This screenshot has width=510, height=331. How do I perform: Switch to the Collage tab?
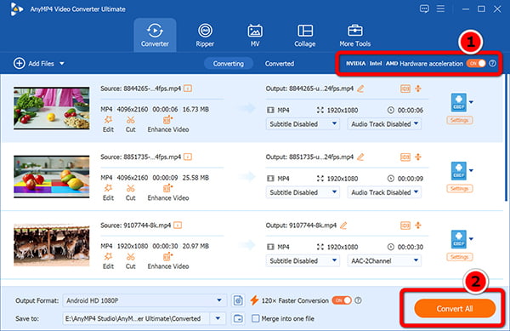tap(305, 35)
